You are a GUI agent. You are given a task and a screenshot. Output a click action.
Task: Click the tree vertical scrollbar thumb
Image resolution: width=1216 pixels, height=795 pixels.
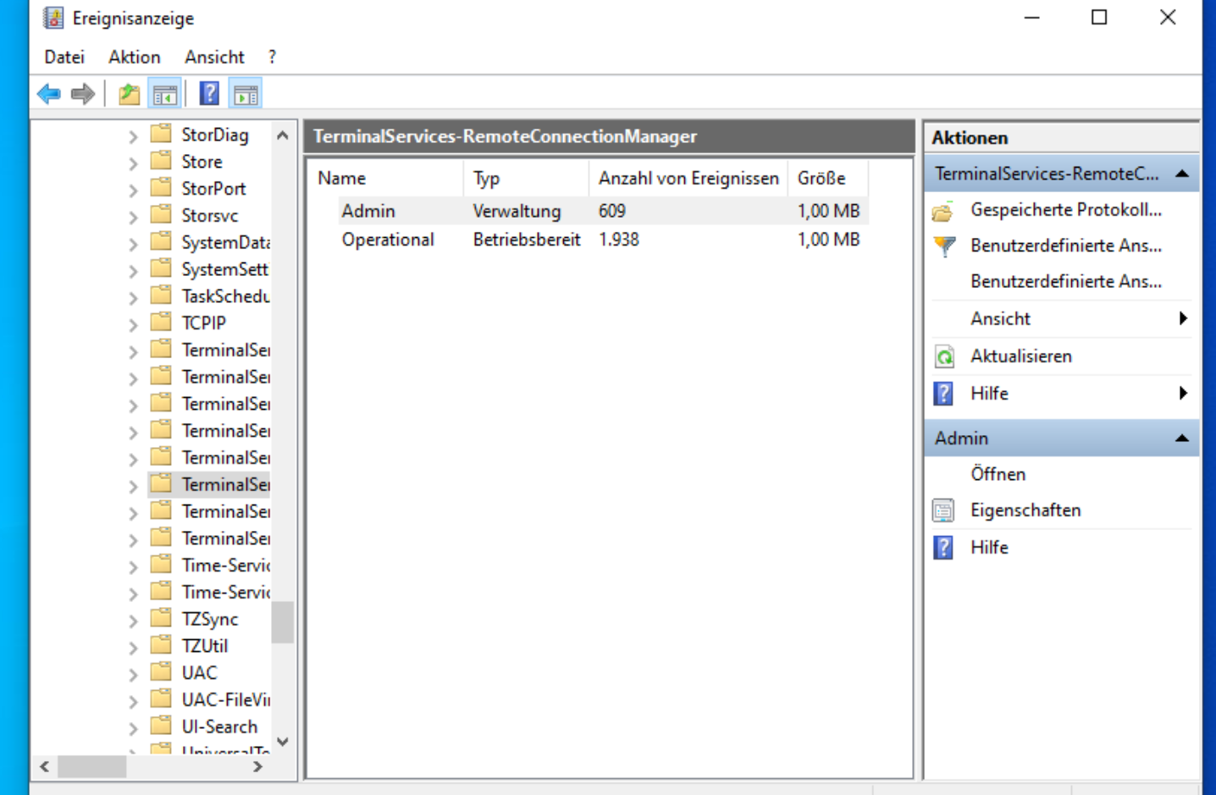point(283,622)
